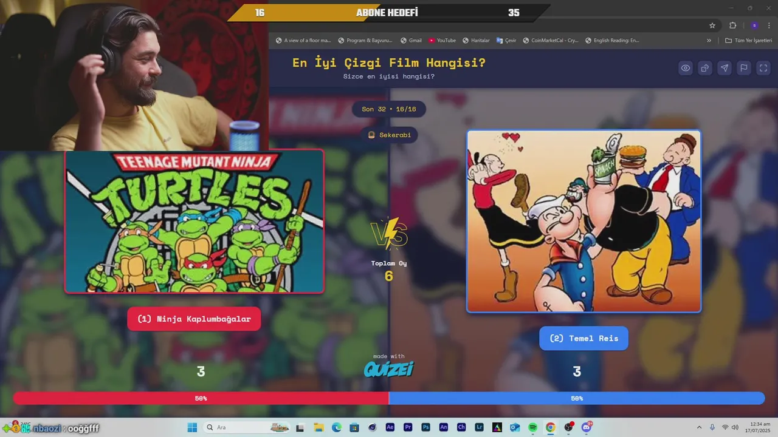
Task: Launch Adobe Animate from taskbar
Action: (444, 427)
